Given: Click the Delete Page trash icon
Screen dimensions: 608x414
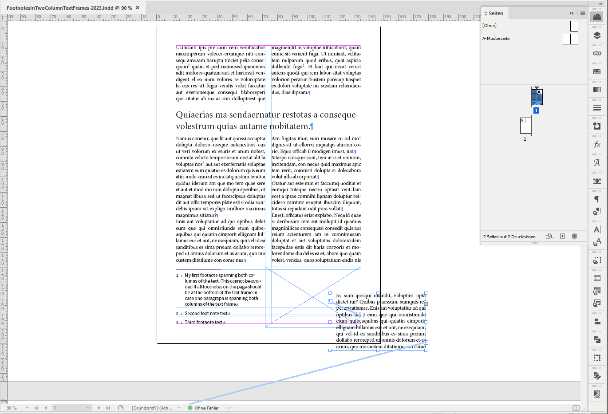Looking at the screenshot, I should click(x=574, y=236).
